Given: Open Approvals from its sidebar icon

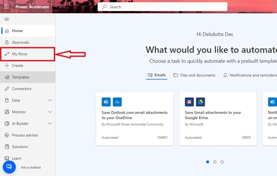Looking at the screenshot, I should [x=7, y=42].
